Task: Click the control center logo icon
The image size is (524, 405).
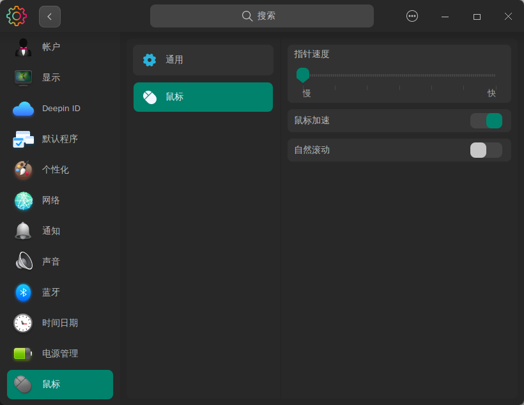Action: click(17, 16)
